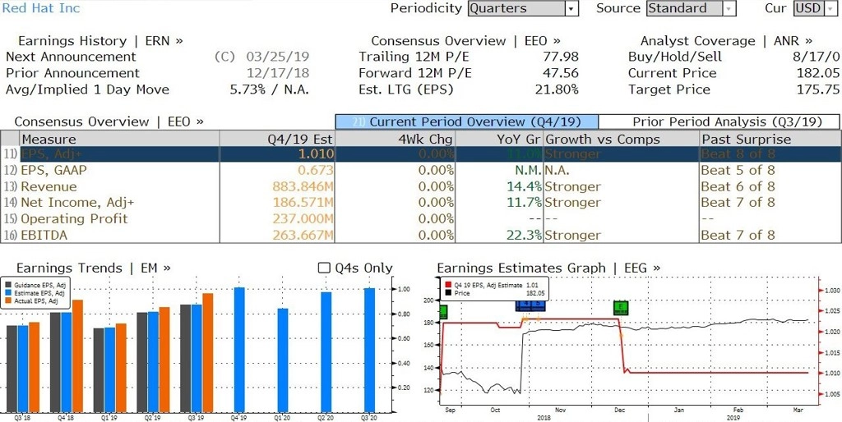This screenshot has width=842, height=422.
Task: Click the Past Surprise column header
Action: tap(770, 140)
